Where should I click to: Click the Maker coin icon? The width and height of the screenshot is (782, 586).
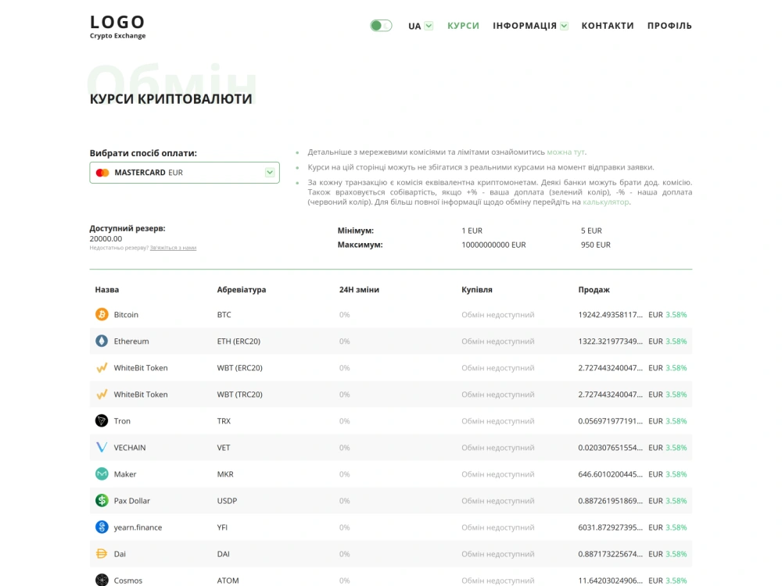[102, 474]
